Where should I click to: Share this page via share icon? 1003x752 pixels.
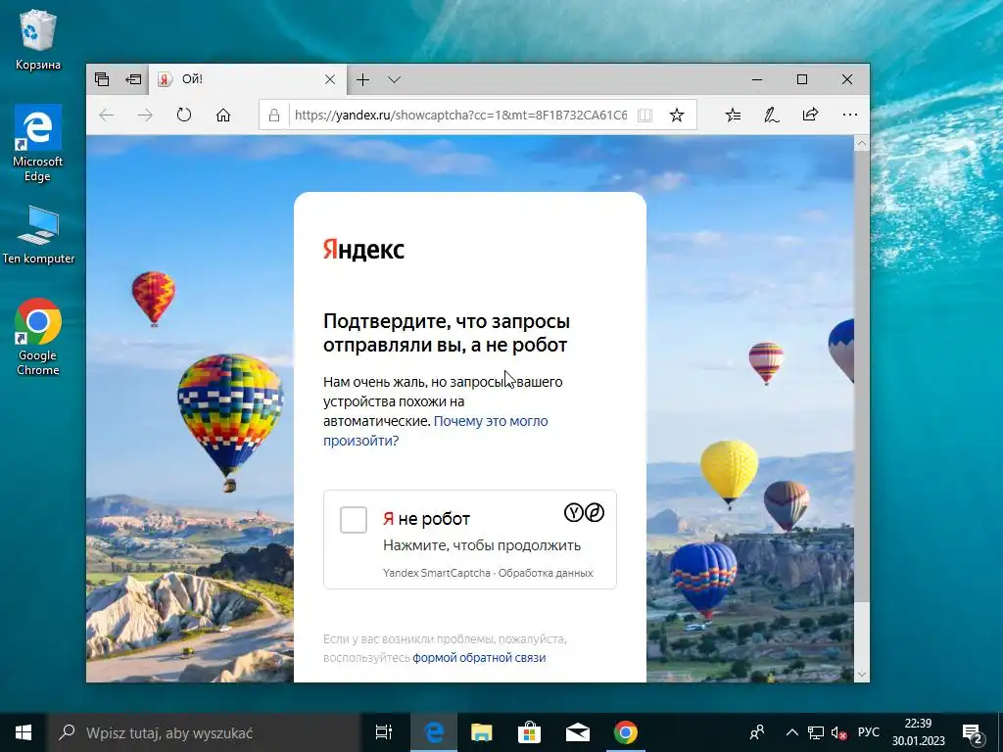pyautogui.click(x=810, y=116)
